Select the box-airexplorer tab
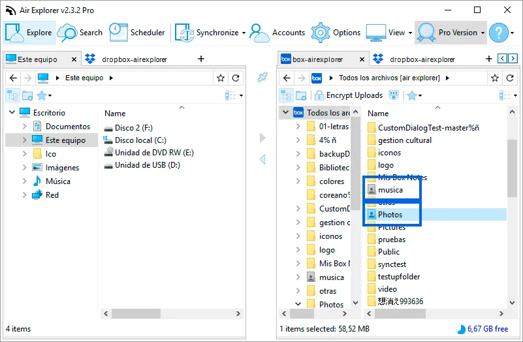 (317, 59)
